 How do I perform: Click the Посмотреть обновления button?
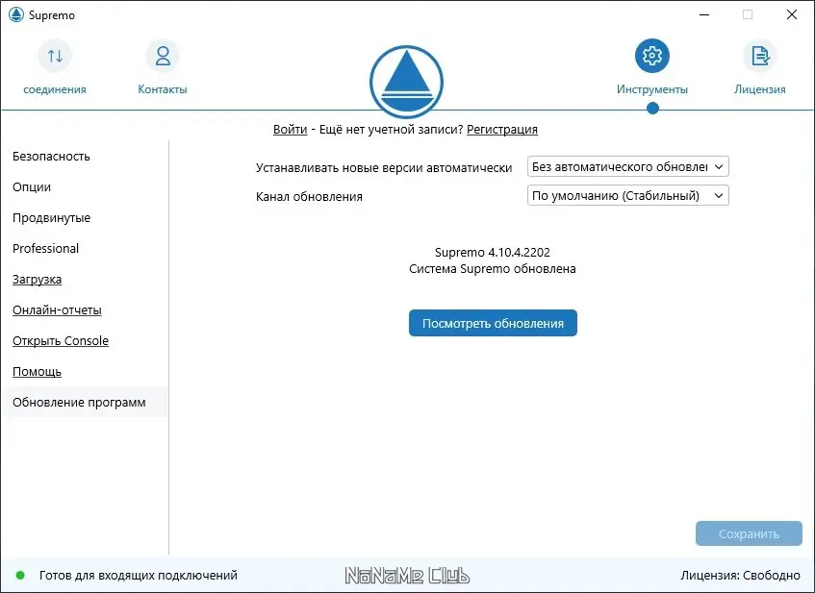point(493,323)
